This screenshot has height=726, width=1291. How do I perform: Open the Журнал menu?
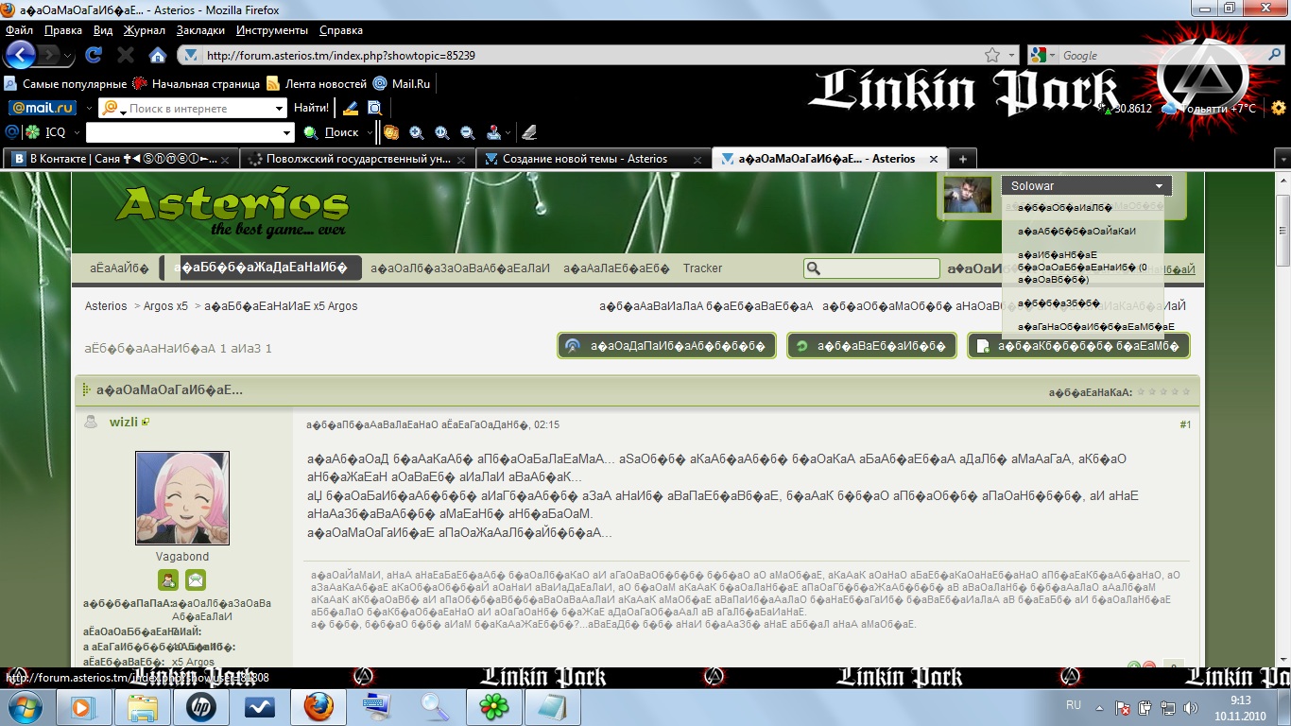[145, 30]
